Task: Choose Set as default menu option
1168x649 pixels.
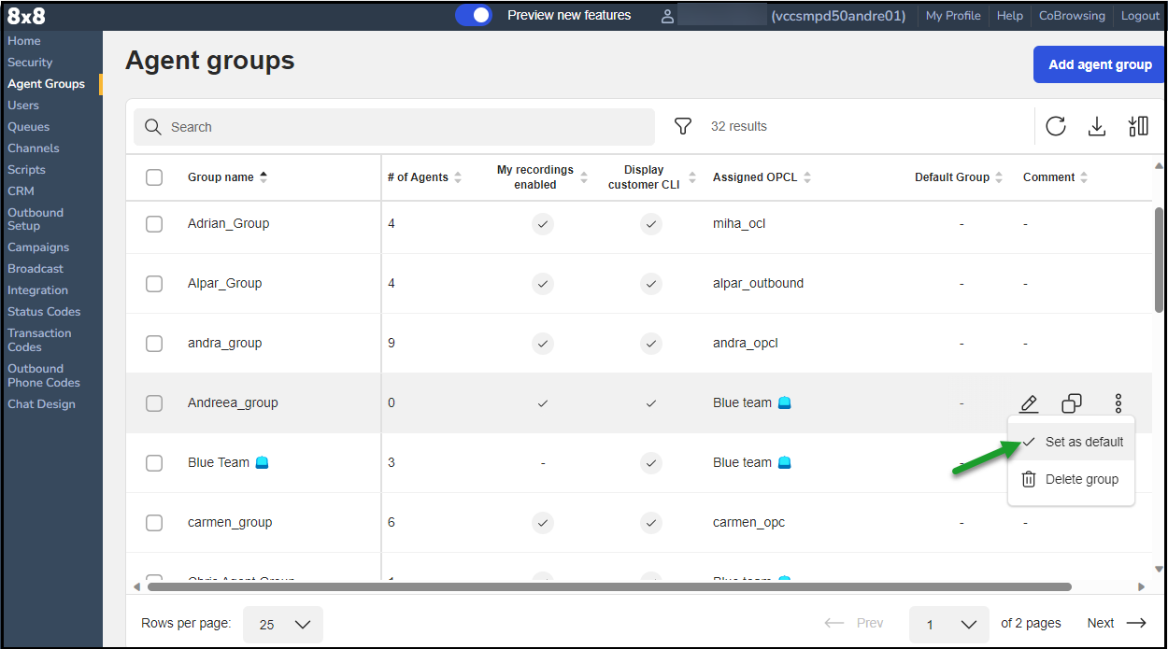Action: (1072, 442)
